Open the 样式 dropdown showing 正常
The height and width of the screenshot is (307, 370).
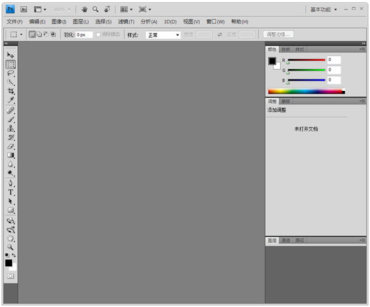[x=163, y=35]
